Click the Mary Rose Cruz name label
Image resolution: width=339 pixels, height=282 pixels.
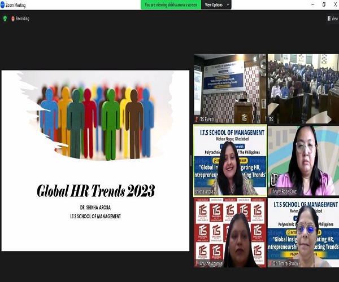pos(285,192)
